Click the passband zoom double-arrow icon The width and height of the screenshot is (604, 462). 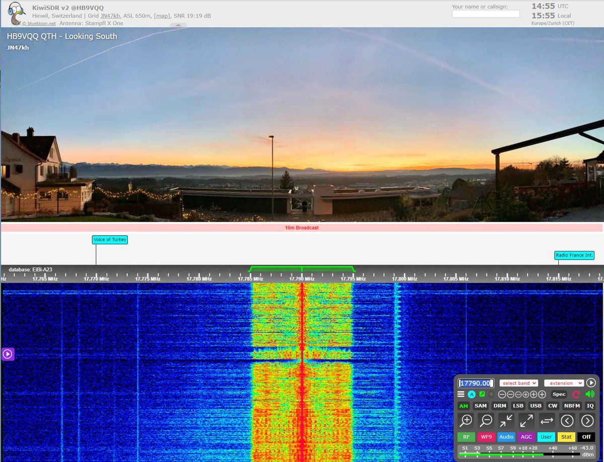[547, 420]
